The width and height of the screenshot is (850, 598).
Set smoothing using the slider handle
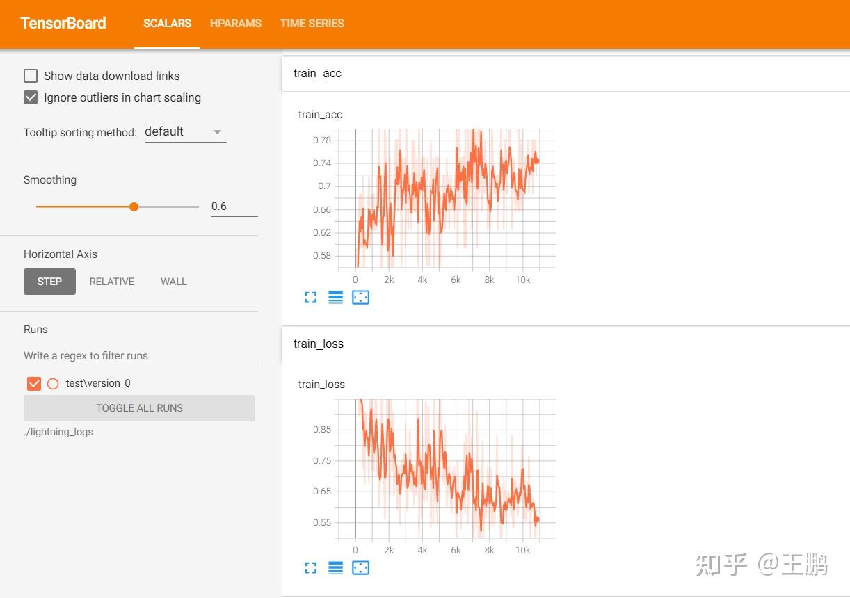[133, 207]
